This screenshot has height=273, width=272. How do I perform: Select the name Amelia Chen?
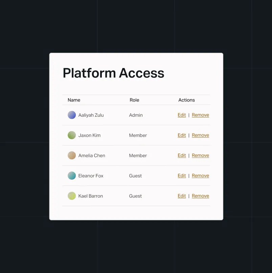[92, 156]
